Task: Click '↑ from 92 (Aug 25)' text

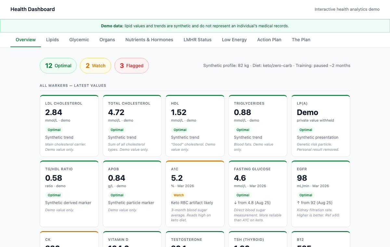Action: point(315,203)
